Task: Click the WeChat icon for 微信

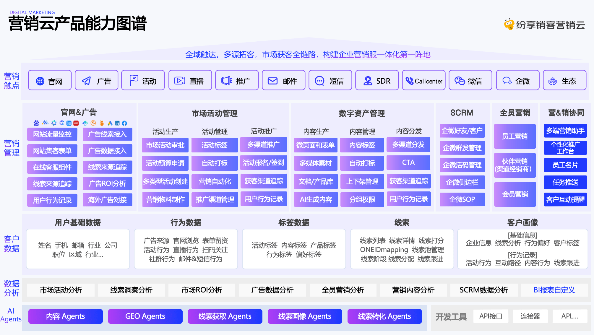Action: point(460,81)
